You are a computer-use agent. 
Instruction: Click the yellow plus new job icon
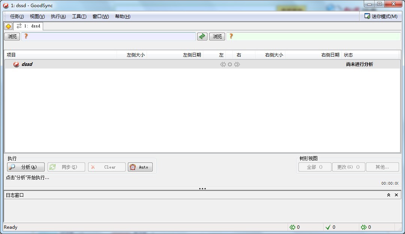[x=8, y=26]
